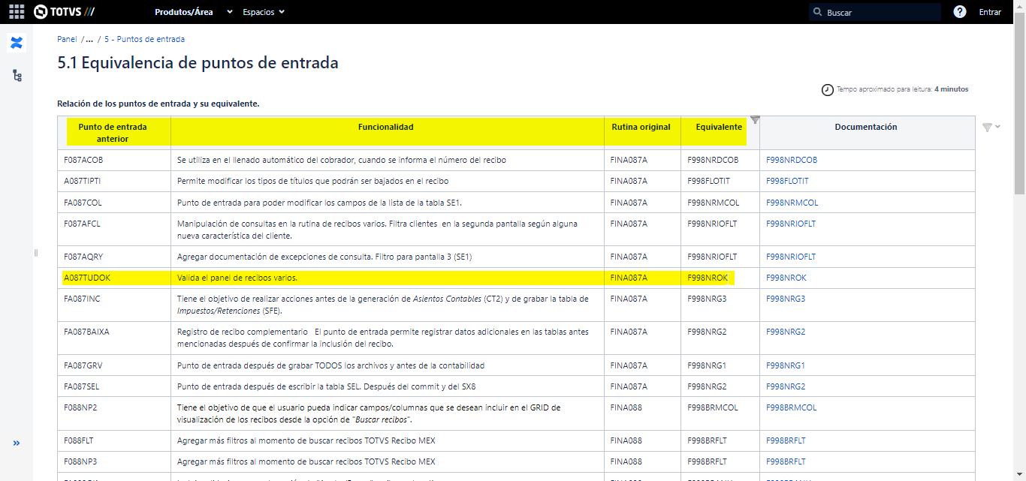This screenshot has width=1026, height=481.
Task: Click the TOTVS logo
Action: pyautogui.click(x=65, y=12)
